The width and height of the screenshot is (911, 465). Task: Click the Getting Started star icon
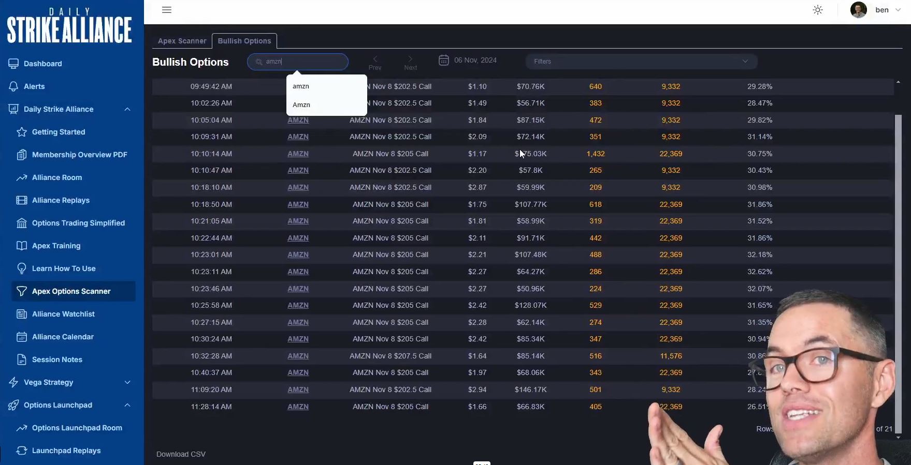pos(22,132)
